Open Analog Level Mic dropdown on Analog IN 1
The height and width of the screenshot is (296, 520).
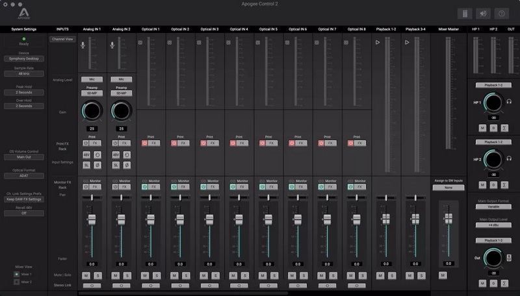92,79
